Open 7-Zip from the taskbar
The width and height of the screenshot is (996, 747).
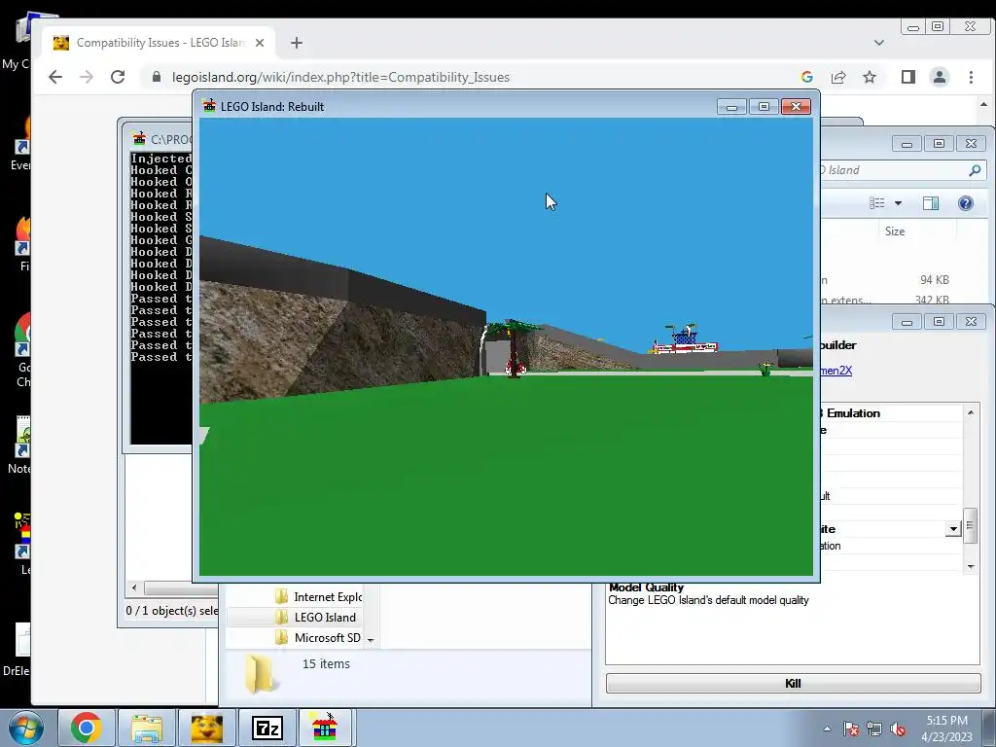267,728
